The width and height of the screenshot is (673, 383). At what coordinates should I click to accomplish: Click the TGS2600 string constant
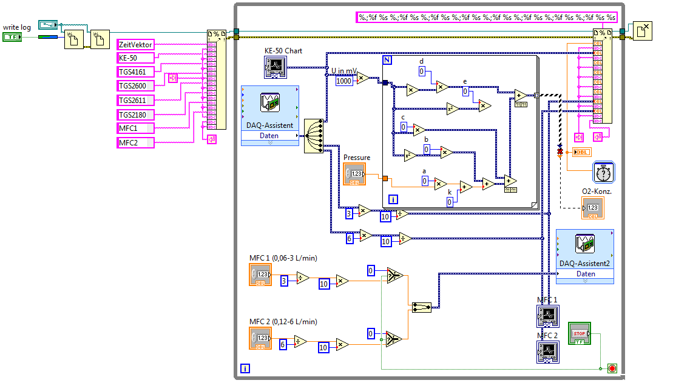point(135,85)
